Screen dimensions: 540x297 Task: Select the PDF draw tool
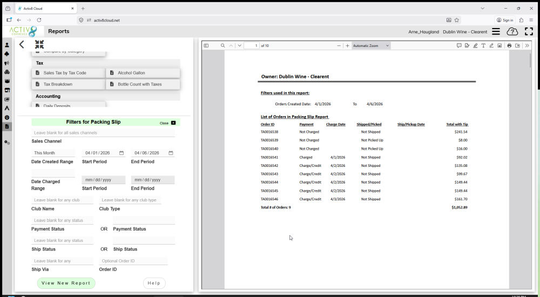(491, 45)
